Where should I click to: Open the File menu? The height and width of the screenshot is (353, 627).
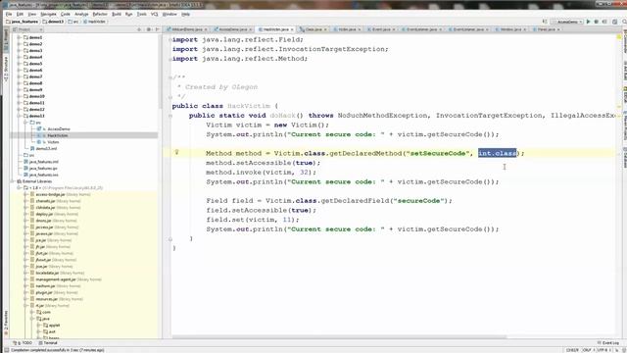tap(9, 14)
